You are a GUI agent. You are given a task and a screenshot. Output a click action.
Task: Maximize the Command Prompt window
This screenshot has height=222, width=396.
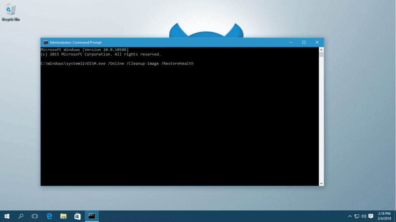(304, 42)
